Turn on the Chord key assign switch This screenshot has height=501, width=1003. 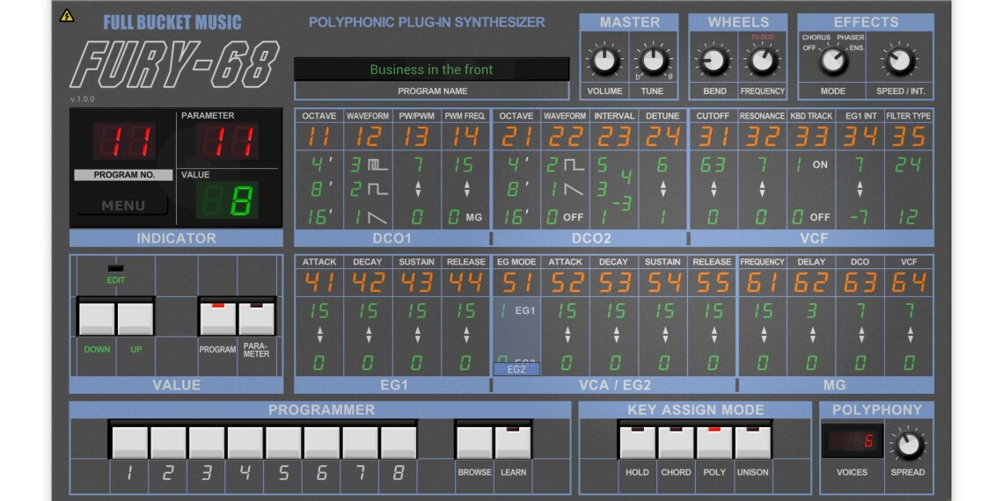pos(676,442)
